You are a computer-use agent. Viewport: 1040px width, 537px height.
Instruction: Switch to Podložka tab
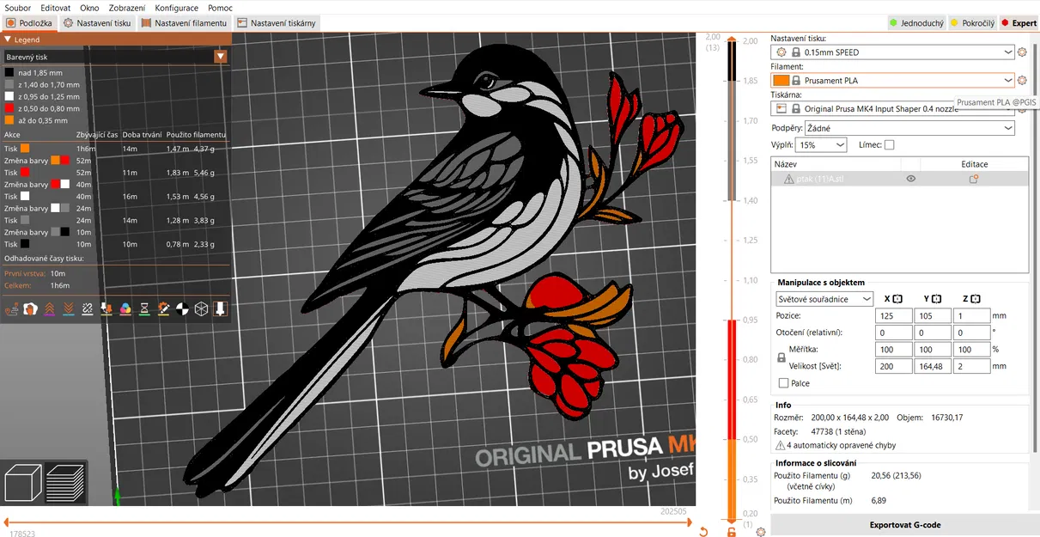click(29, 23)
